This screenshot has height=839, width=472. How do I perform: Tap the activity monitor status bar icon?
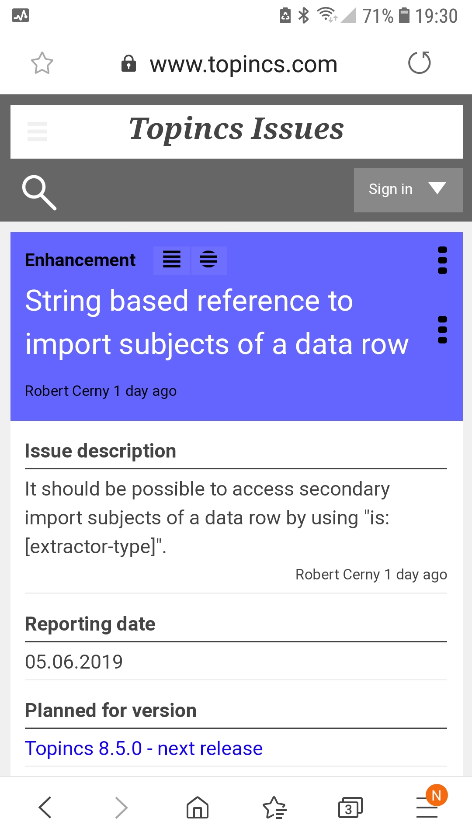(21, 16)
